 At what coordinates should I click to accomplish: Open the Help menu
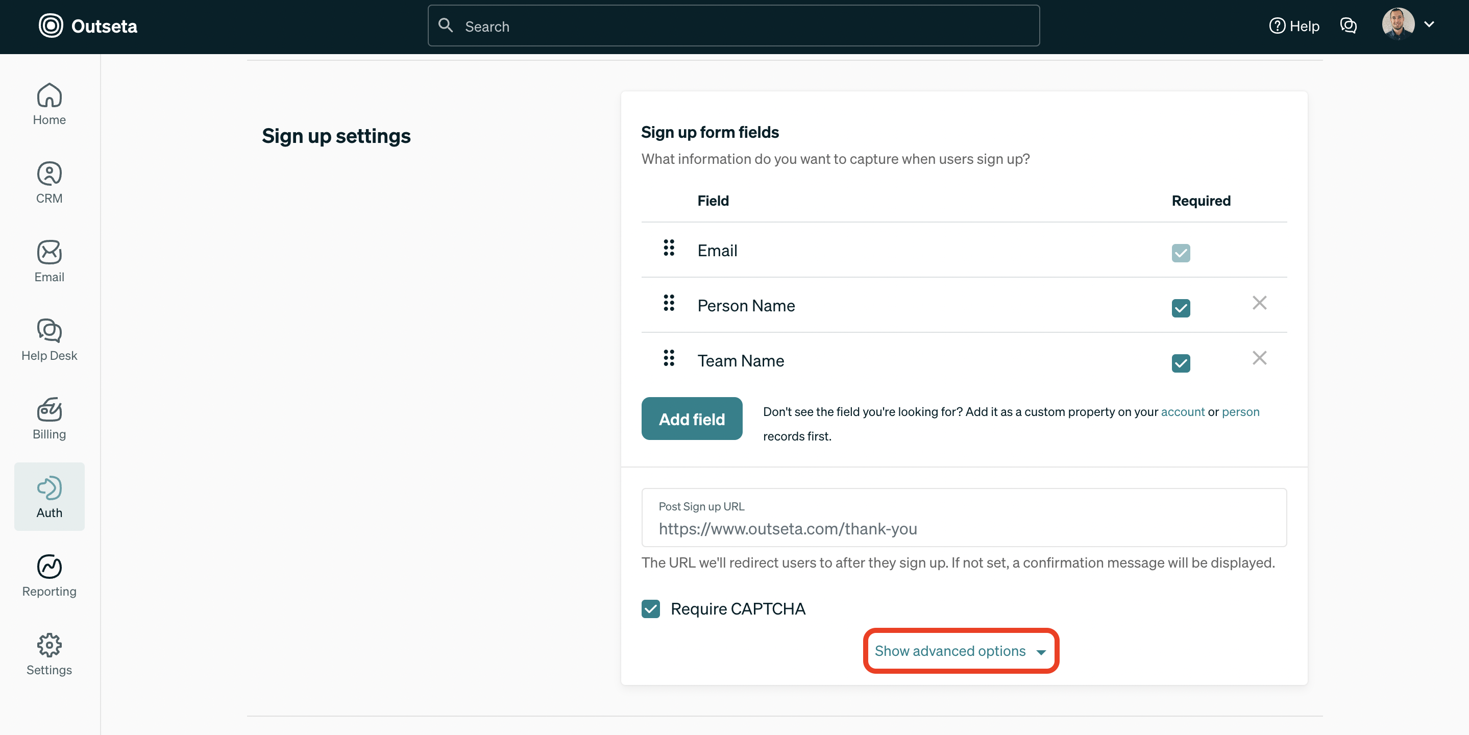pyautogui.click(x=1294, y=26)
